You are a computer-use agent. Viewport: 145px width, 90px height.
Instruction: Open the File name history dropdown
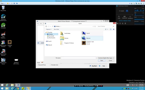pos(96,58)
